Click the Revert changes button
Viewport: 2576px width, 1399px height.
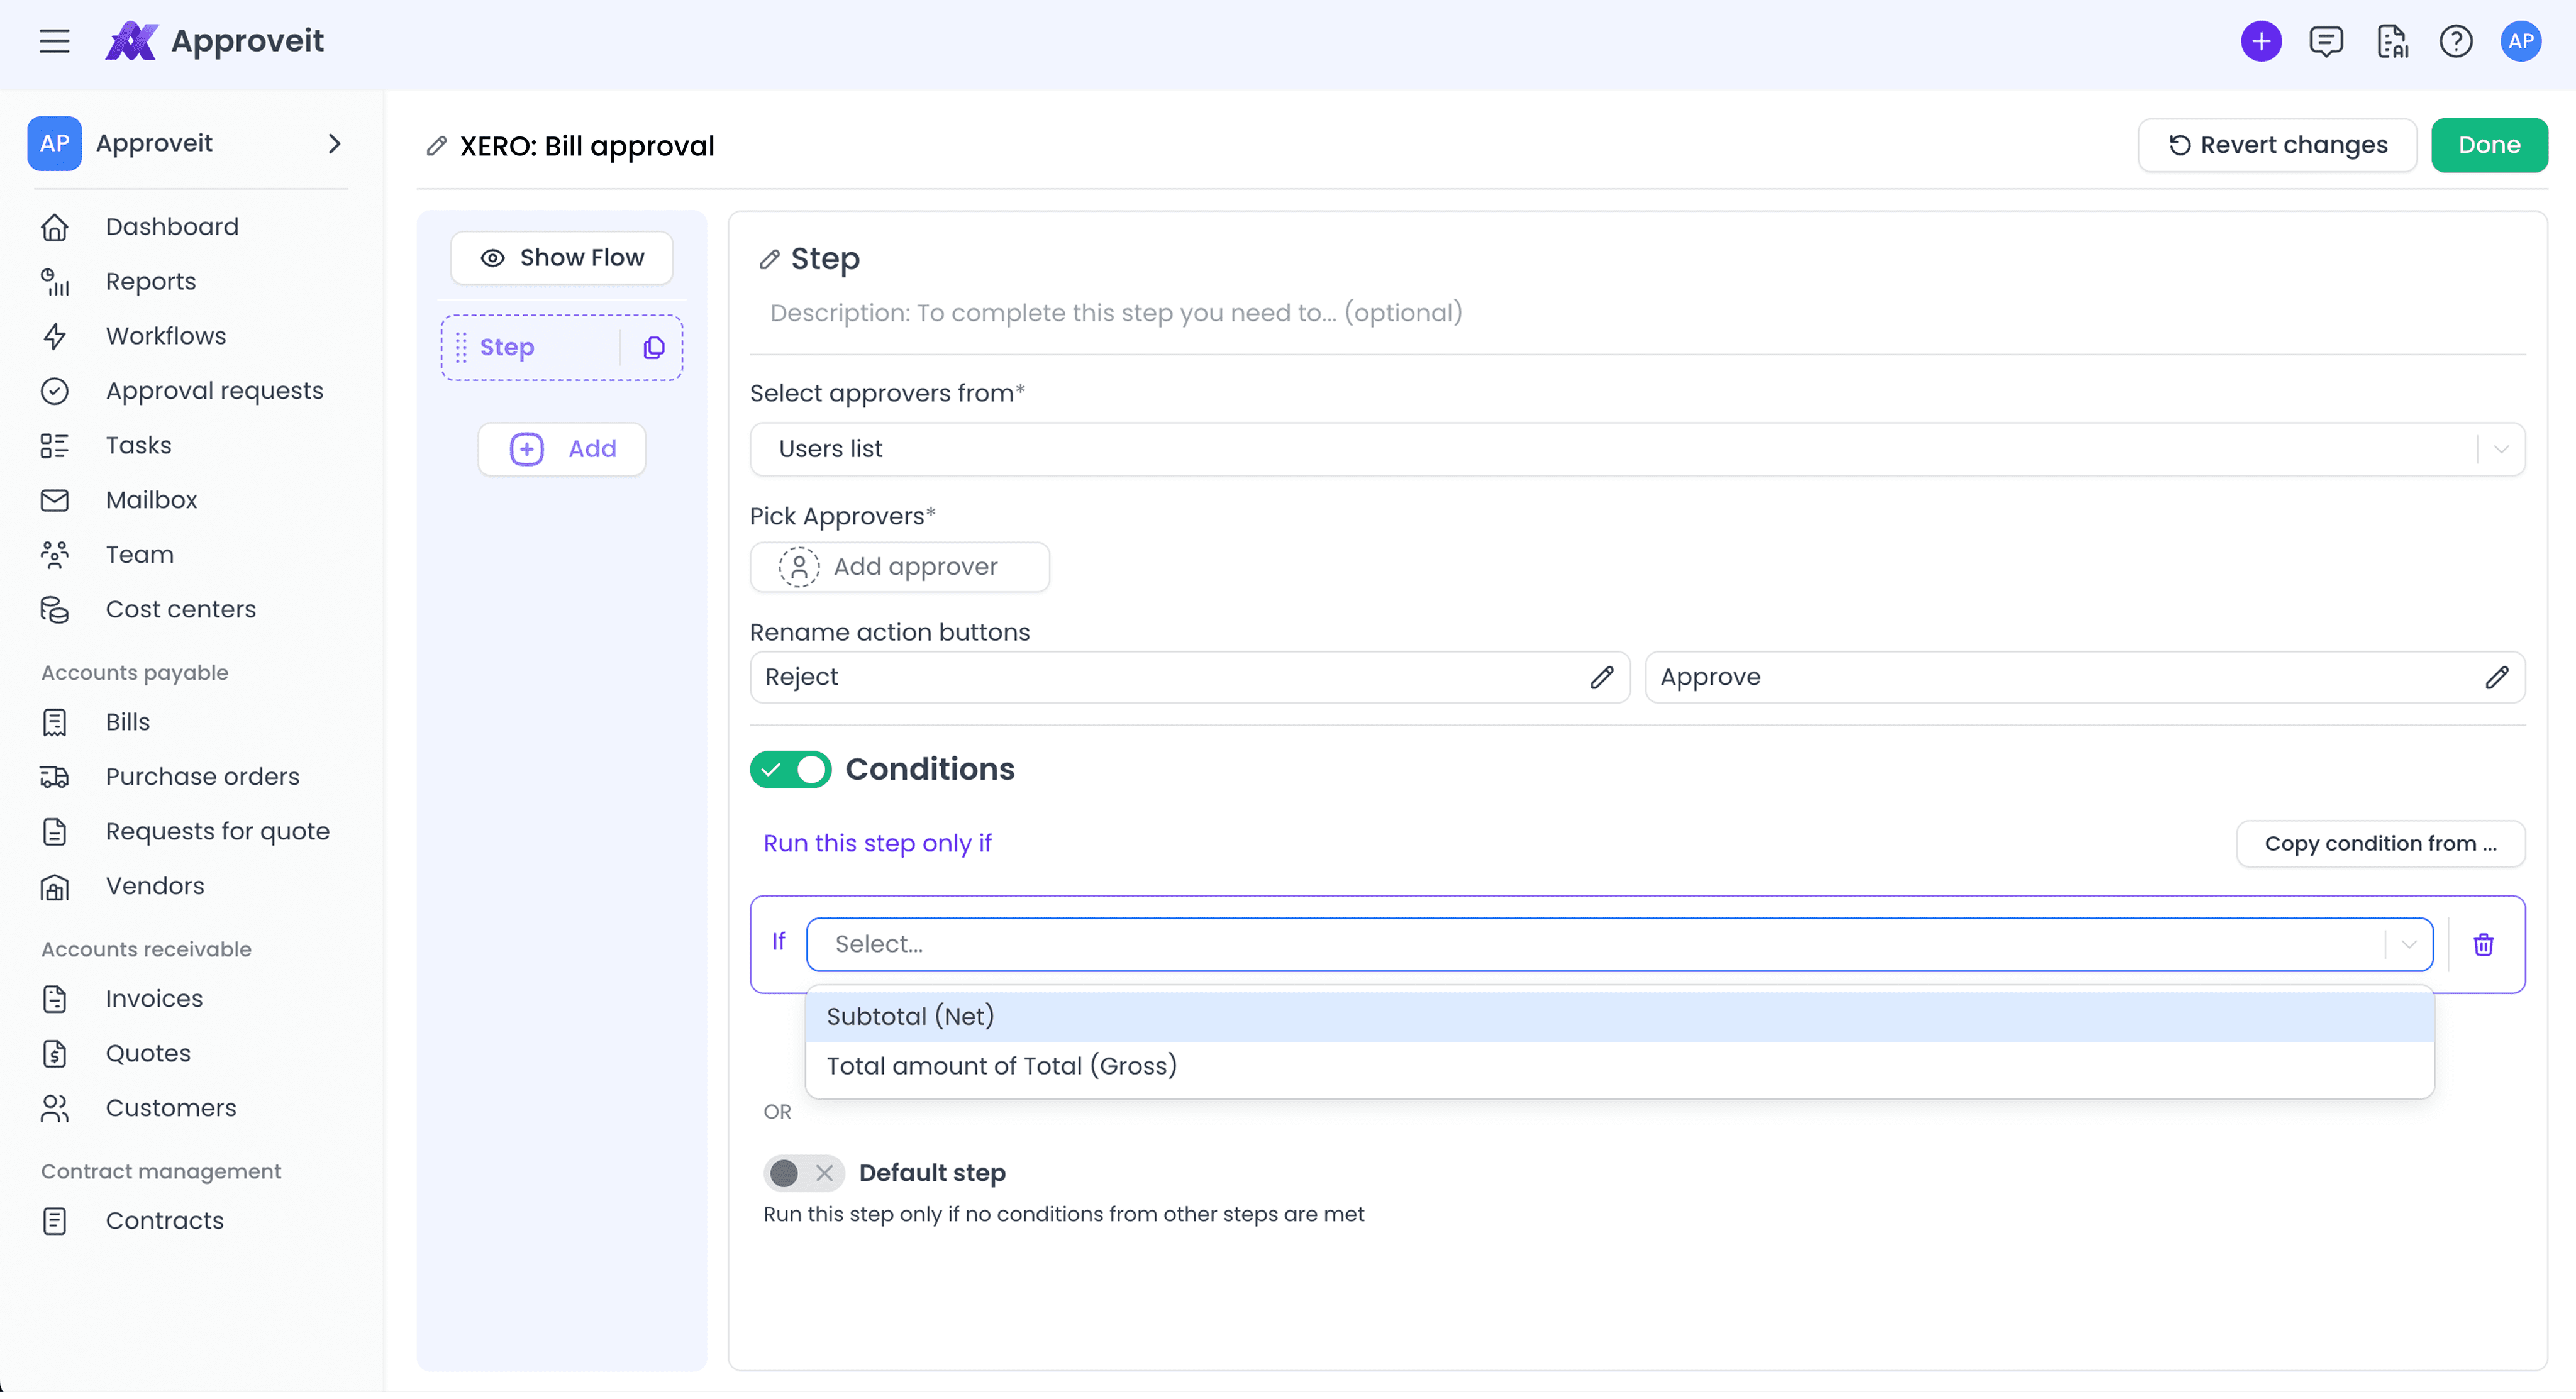(x=2277, y=145)
